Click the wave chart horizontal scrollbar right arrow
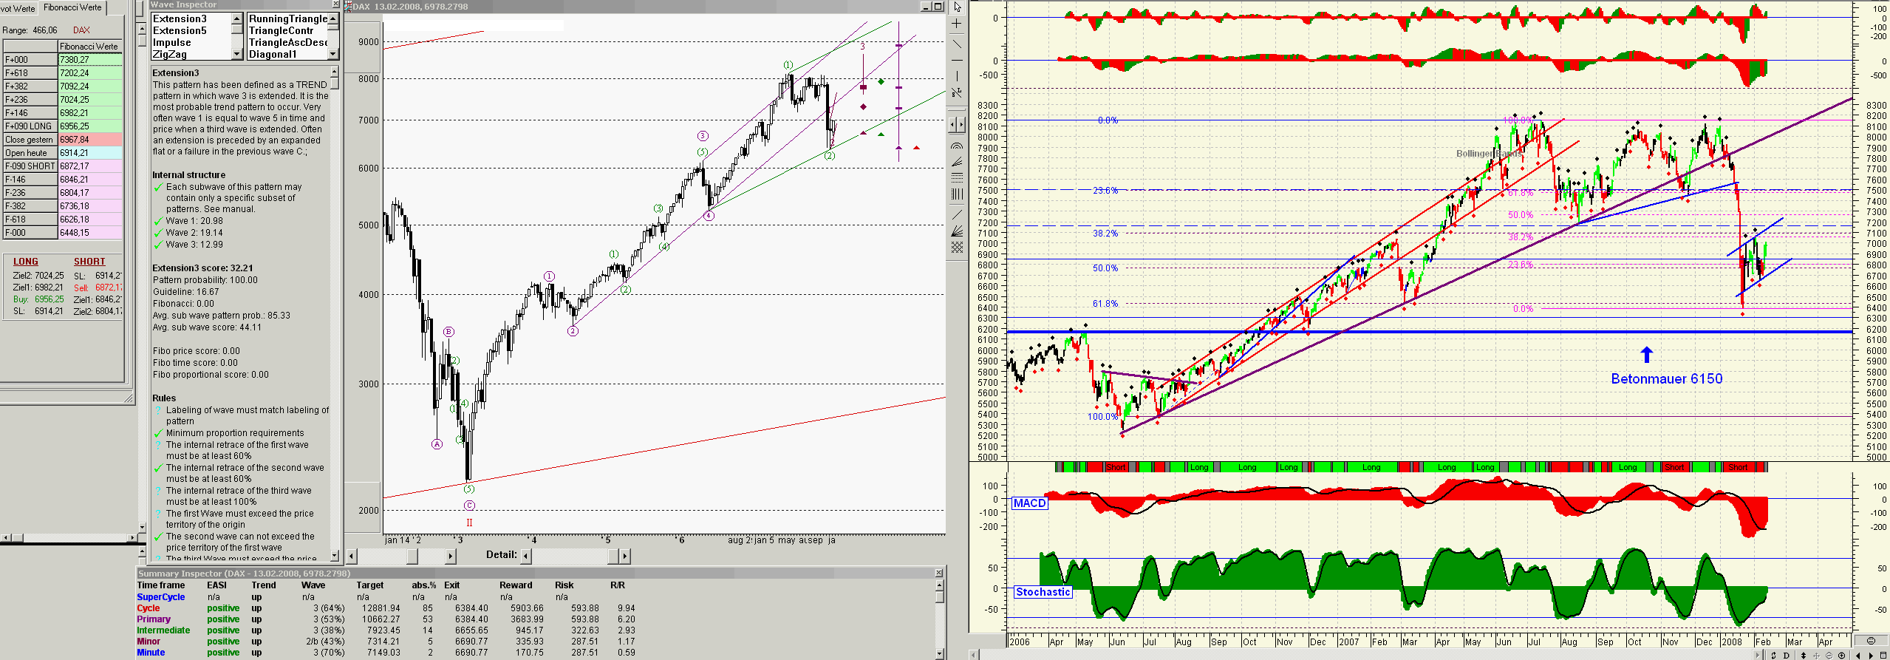The image size is (1890, 660). pos(451,556)
